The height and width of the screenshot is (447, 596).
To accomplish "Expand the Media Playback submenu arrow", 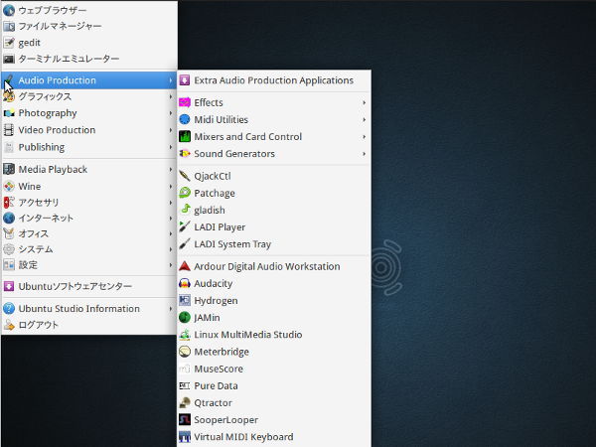I will pos(171,170).
